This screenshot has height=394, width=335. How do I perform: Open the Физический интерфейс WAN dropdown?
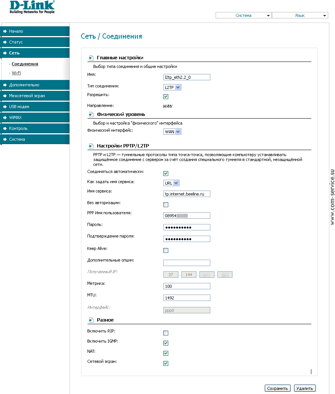[x=172, y=132]
